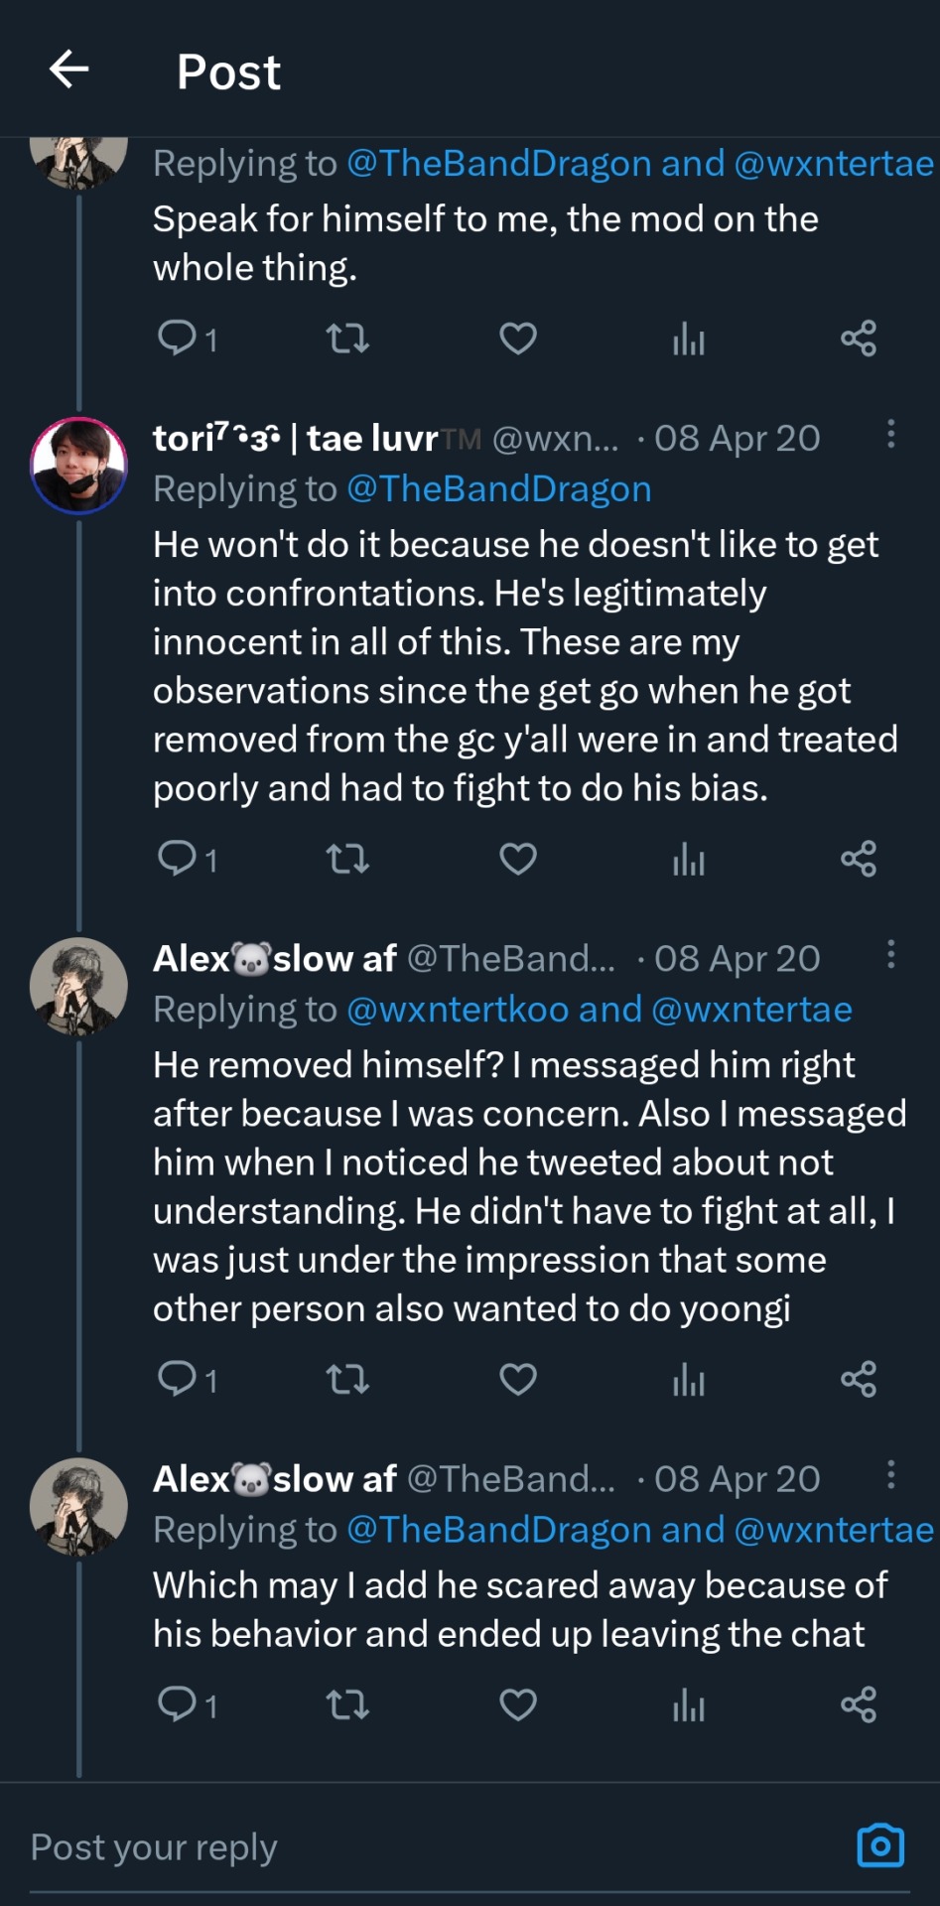The width and height of the screenshot is (940, 1906).
Task: View analytics for the tori tae luvr tweet
Action: (x=688, y=859)
